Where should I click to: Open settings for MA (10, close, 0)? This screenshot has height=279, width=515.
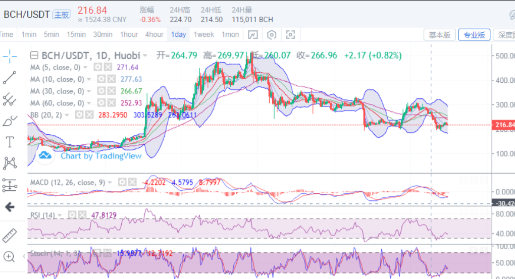pyautogui.click(x=101, y=79)
